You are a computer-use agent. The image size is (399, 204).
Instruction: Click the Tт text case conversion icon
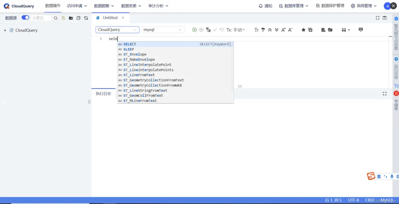pyautogui.click(x=256, y=30)
